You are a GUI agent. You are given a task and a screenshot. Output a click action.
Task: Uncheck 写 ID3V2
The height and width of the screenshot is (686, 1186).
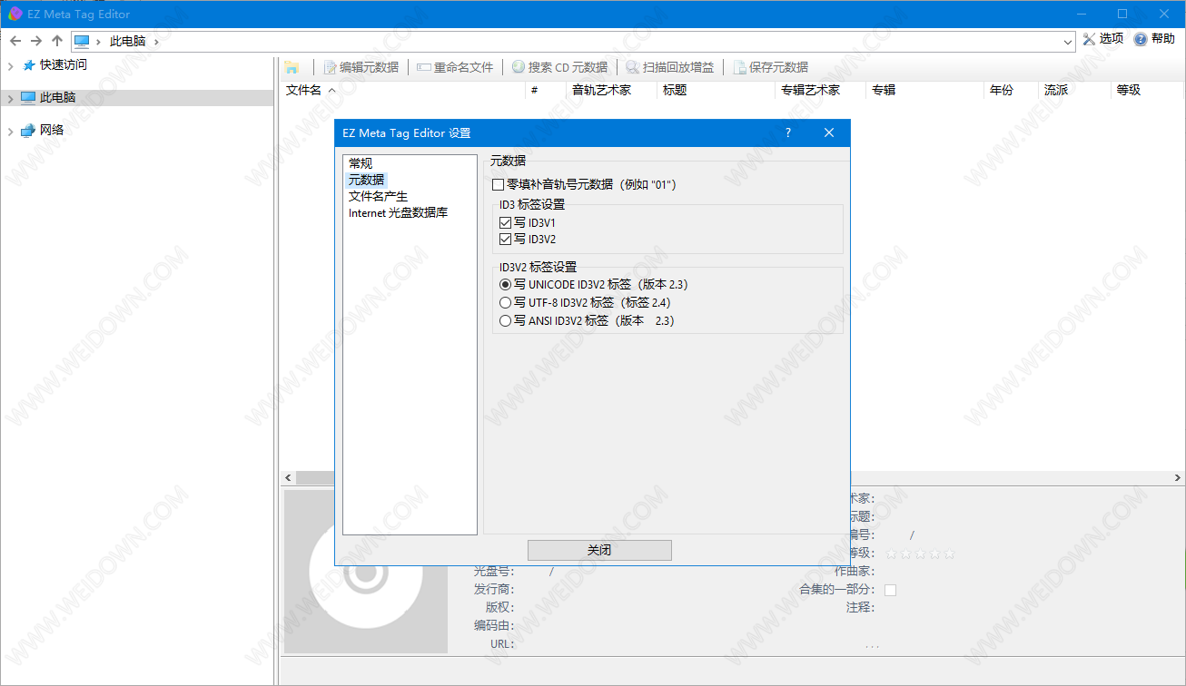coord(506,240)
